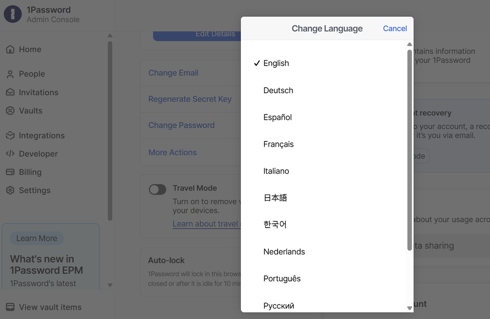Click the View vault items icon
The height and width of the screenshot is (319, 490).
point(10,307)
